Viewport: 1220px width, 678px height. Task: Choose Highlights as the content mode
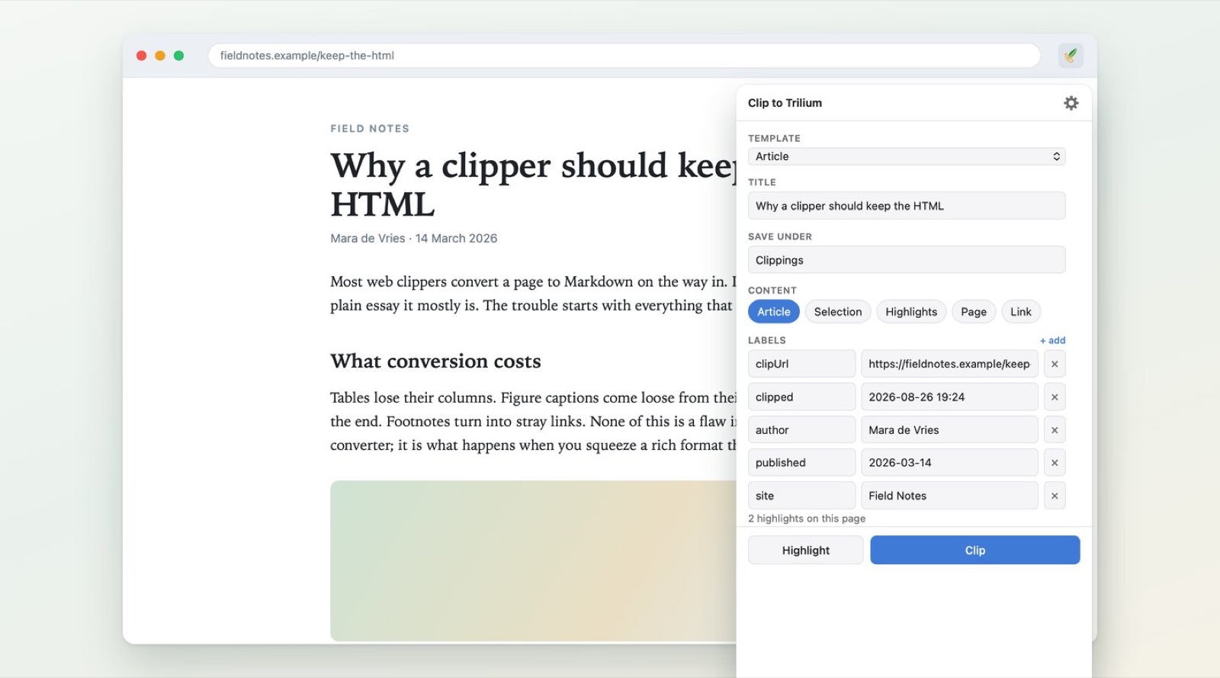(911, 312)
